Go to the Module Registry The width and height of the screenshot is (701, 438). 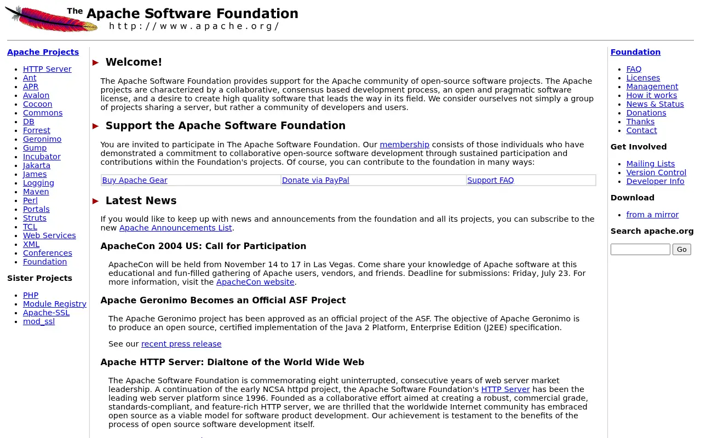coord(55,304)
